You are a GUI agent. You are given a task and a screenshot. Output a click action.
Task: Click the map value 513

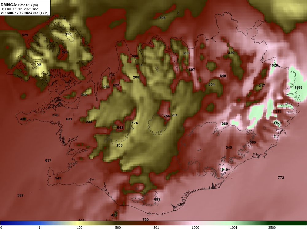[x=278, y=112]
